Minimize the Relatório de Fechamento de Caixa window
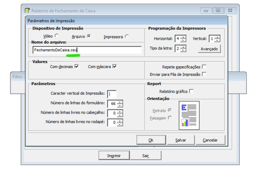 pos(206,11)
